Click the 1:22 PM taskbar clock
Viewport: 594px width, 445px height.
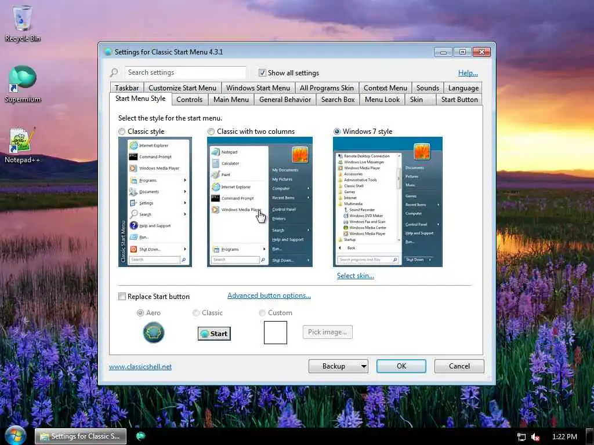click(x=564, y=437)
